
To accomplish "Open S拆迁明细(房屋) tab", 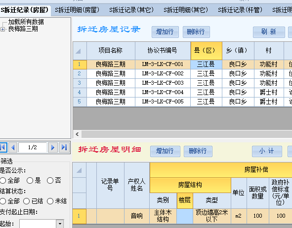I will 77,10.
